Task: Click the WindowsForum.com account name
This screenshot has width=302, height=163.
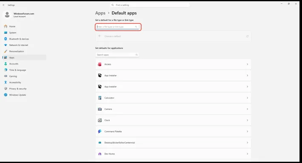Action: (x=24, y=14)
